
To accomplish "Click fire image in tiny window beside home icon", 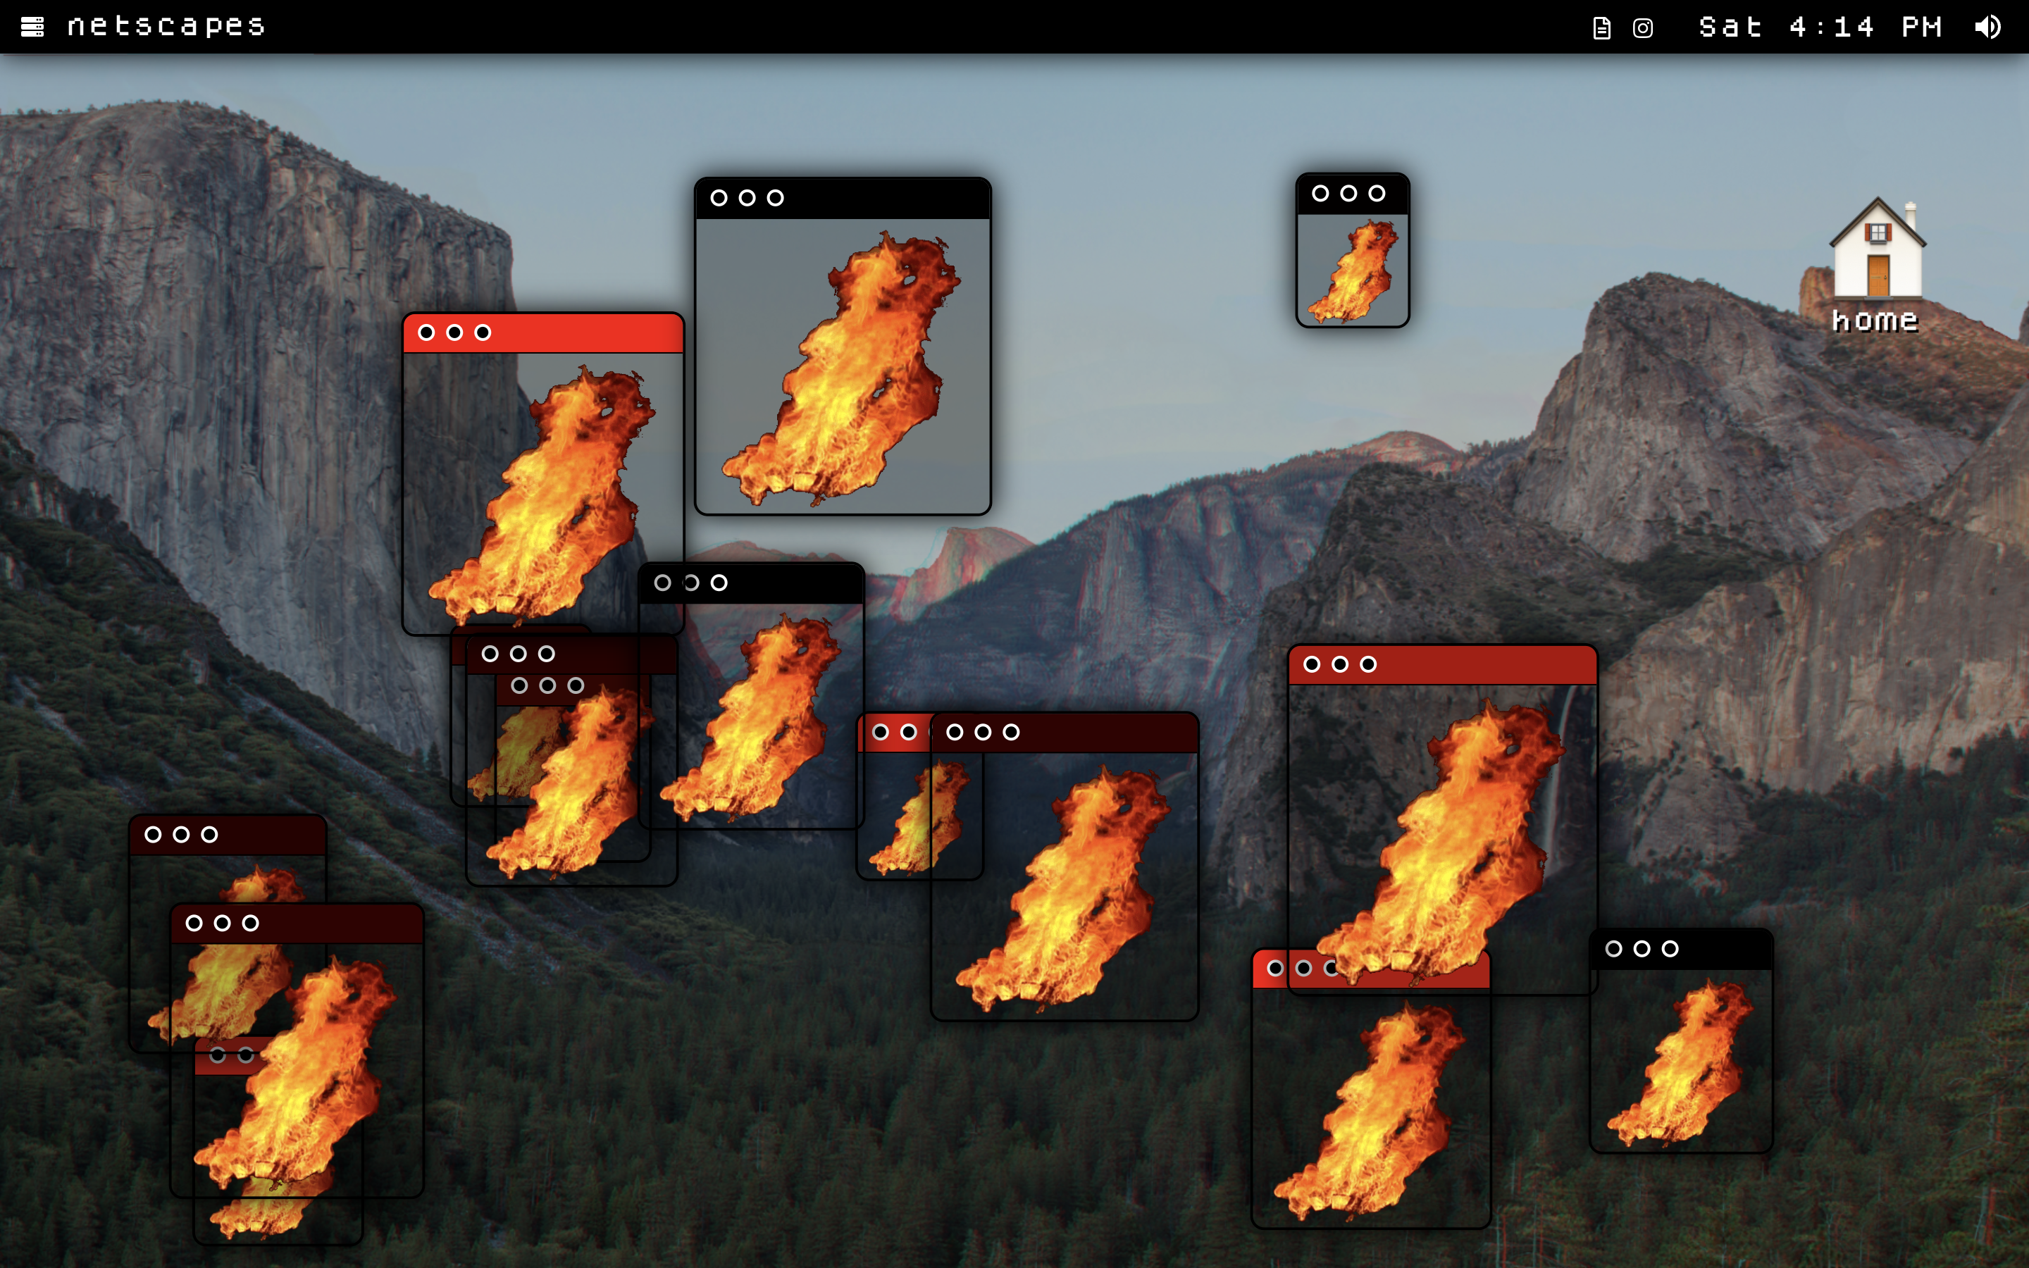I will [x=1354, y=271].
